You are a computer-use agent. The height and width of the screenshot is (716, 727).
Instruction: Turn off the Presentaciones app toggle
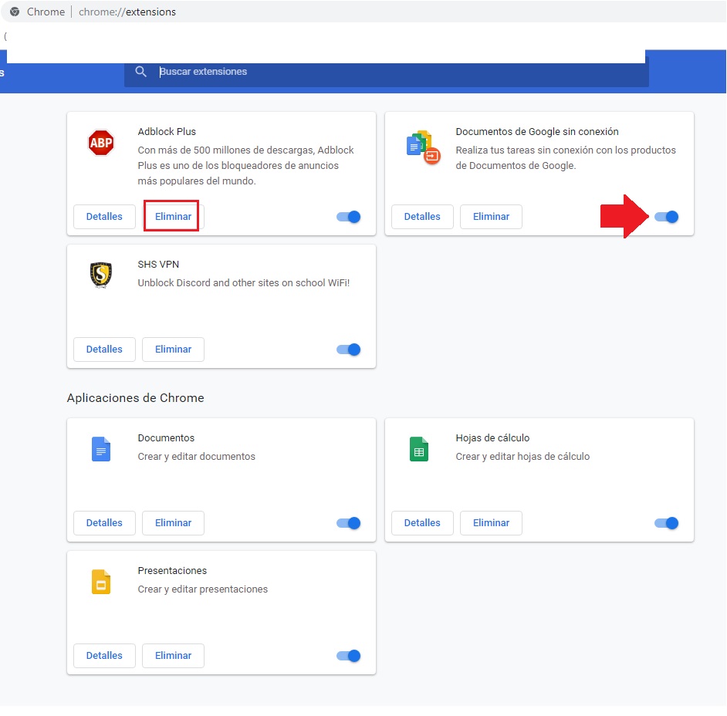pyautogui.click(x=349, y=655)
